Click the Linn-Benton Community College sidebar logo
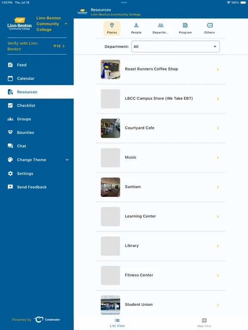The image size is (248, 330). 19,24
